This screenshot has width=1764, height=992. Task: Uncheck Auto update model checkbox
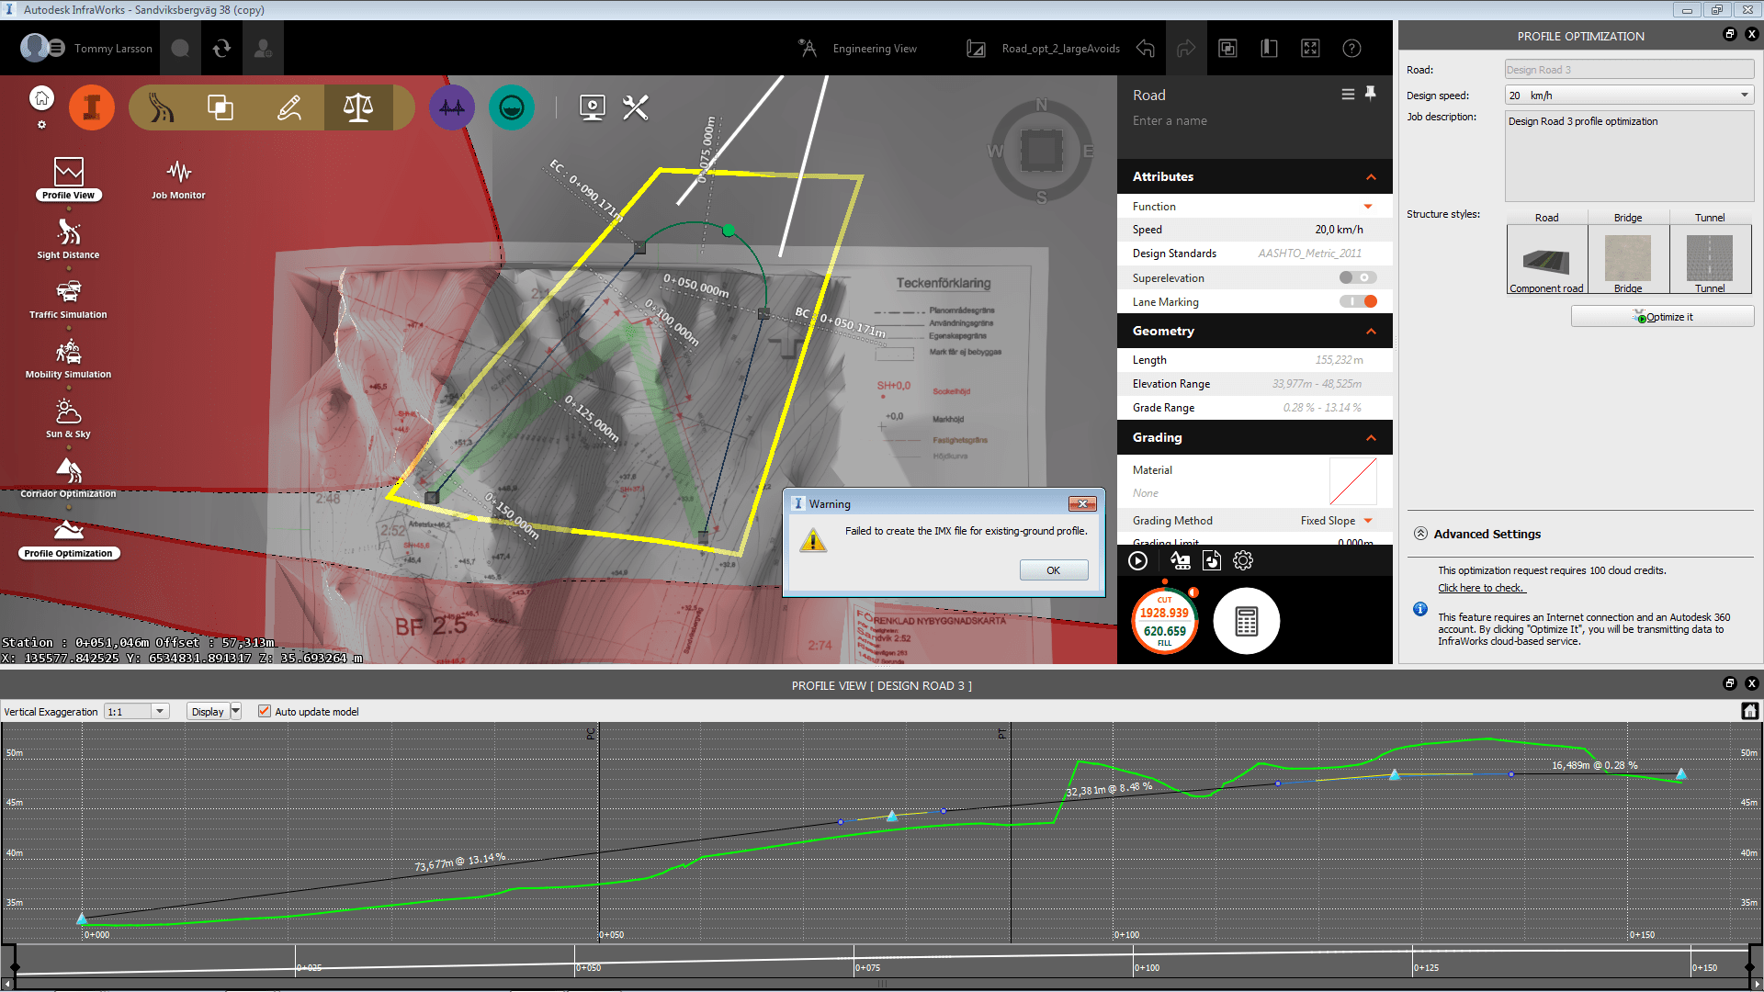tap(265, 712)
